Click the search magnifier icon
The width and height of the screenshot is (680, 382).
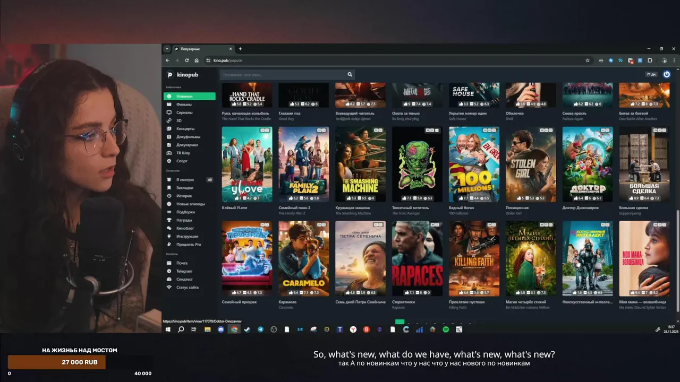coord(350,75)
